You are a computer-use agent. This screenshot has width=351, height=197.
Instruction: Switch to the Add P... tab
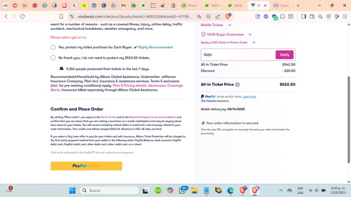pyautogui.click(x=213, y=5)
